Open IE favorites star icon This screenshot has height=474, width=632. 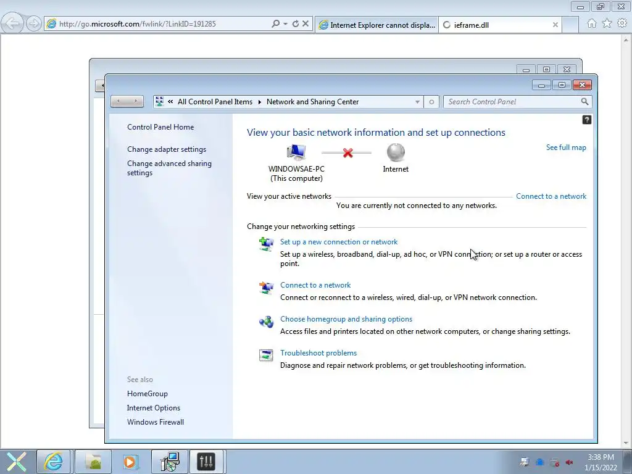click(607, 23)
